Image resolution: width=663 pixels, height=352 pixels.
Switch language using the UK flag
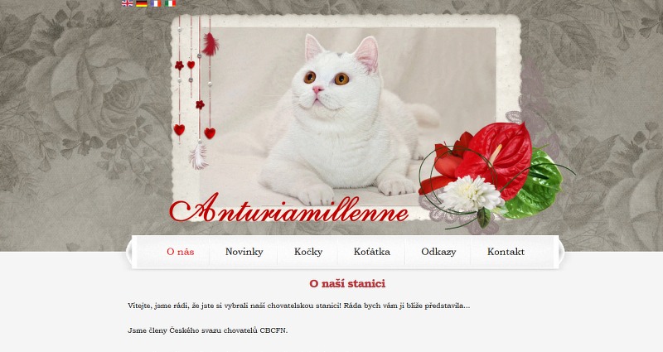[128, 3]
